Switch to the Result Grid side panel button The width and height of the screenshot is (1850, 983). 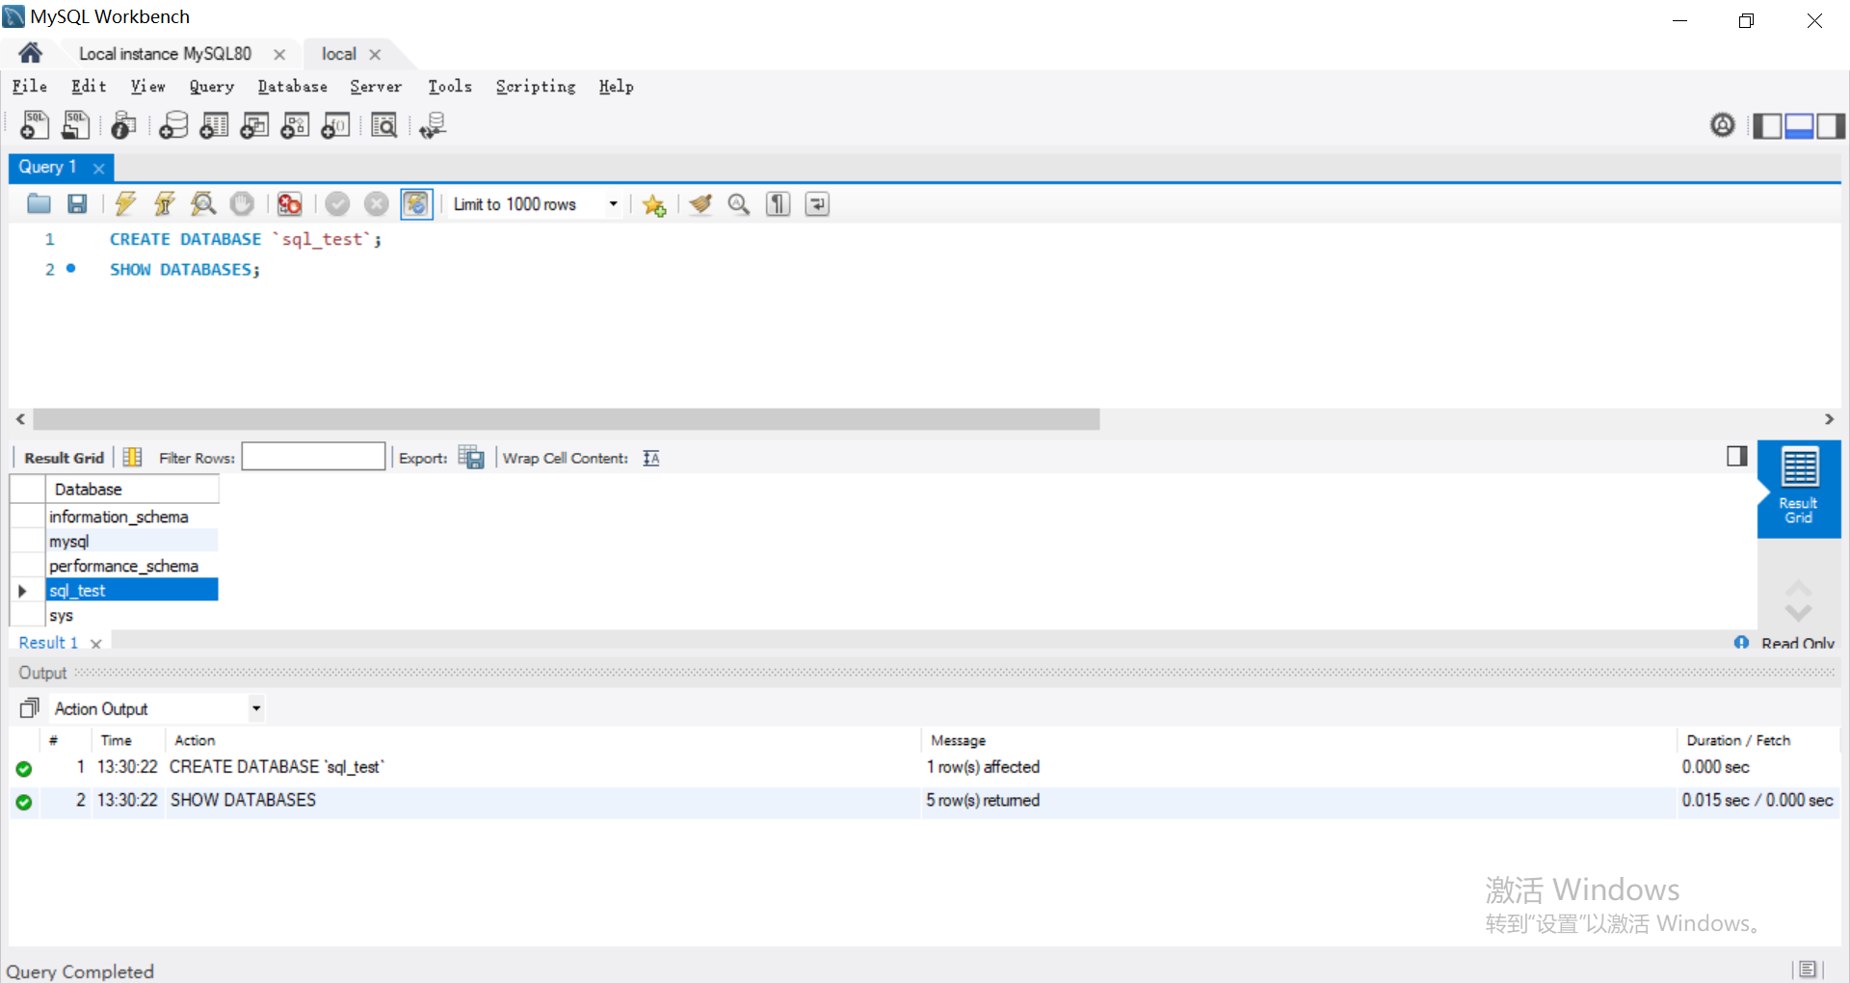coord(1799,488)
